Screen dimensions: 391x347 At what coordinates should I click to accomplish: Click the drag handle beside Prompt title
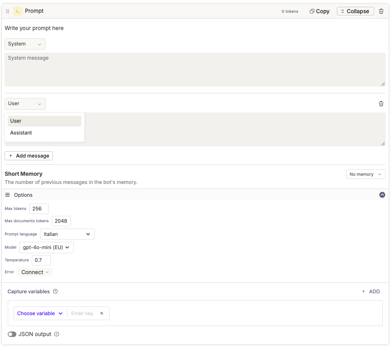coord(7,11)
